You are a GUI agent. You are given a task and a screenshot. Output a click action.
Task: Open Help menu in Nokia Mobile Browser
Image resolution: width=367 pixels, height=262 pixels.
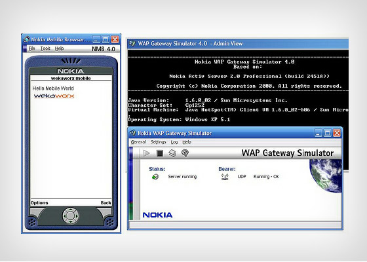pyautogui.click(x=59, y=48)
